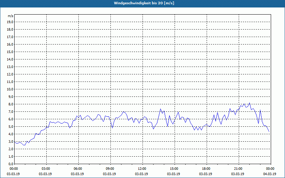Click the 09:00 time axis label
Screen dimensions: 285x178
coord(111,169)
